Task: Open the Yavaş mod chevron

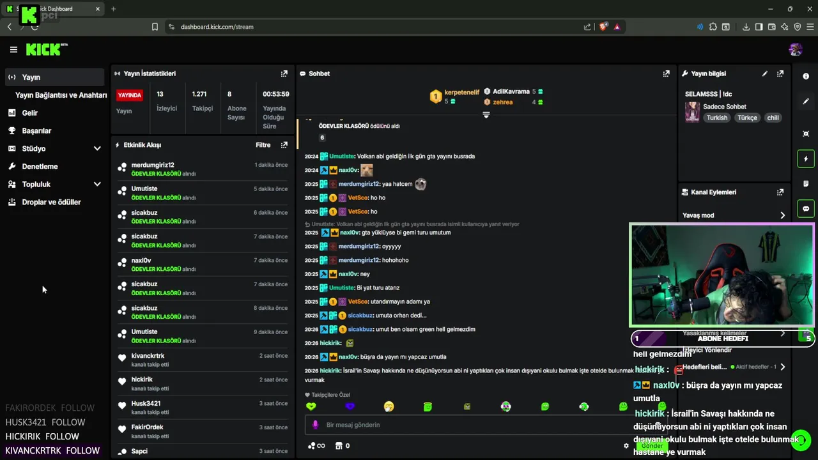Action: (782, 215)
